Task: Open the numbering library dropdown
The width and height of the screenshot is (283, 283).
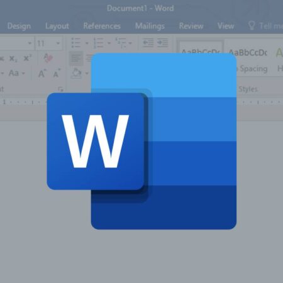Action: pyautogui.click(x=109, y=43)
